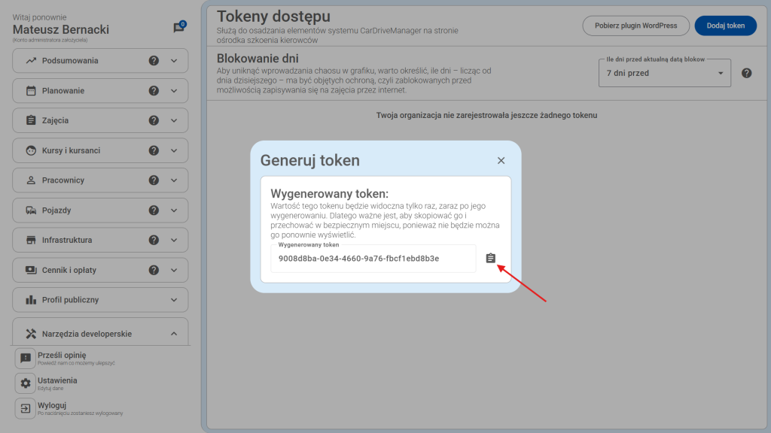Select the generated token text field
Screen dimensions: 771x433
373,258
